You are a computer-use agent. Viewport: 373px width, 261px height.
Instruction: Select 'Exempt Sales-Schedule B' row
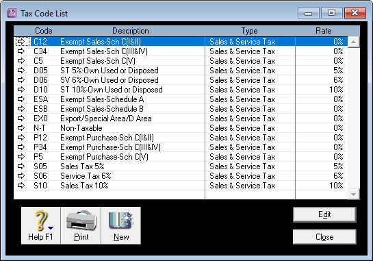coord(181,109)
